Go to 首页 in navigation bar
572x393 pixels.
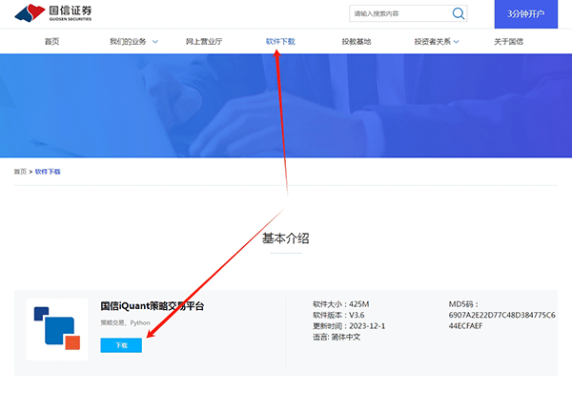click(51, 42)
